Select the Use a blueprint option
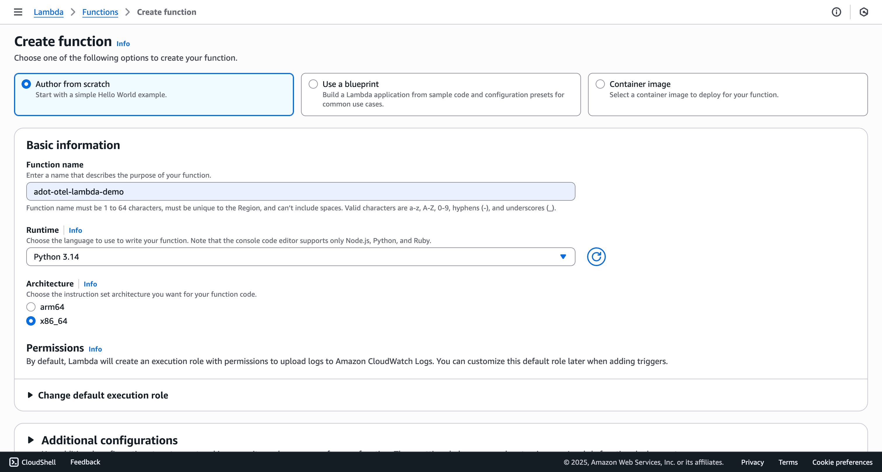Image resolution: width=882 pixels, height=472 pixels. coord(313,84)
